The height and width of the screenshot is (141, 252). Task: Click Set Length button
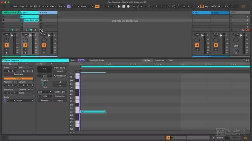click(x=59, y=92)
